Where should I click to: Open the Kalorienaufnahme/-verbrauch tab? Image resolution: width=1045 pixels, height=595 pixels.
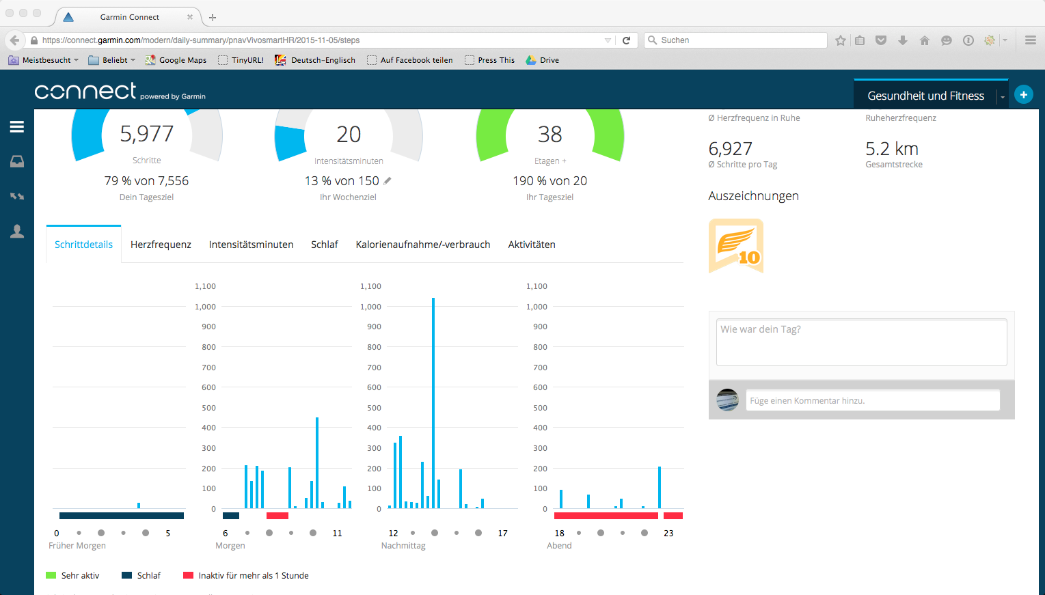tap(423, 245)
